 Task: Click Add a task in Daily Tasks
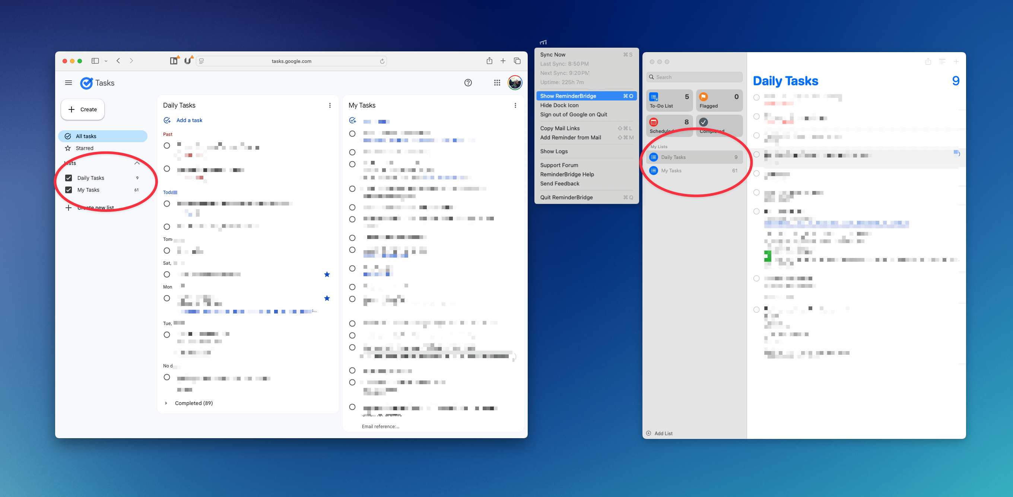point(189,120)
